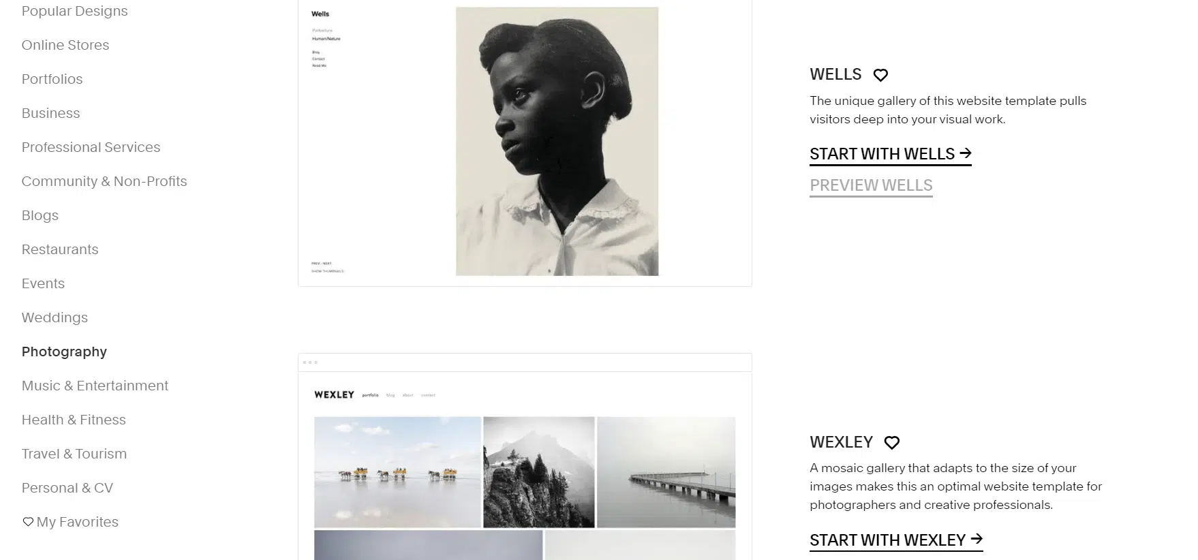The image size is (1198, 560).
Task: Select Weddings category
Action: click(55, 317)
